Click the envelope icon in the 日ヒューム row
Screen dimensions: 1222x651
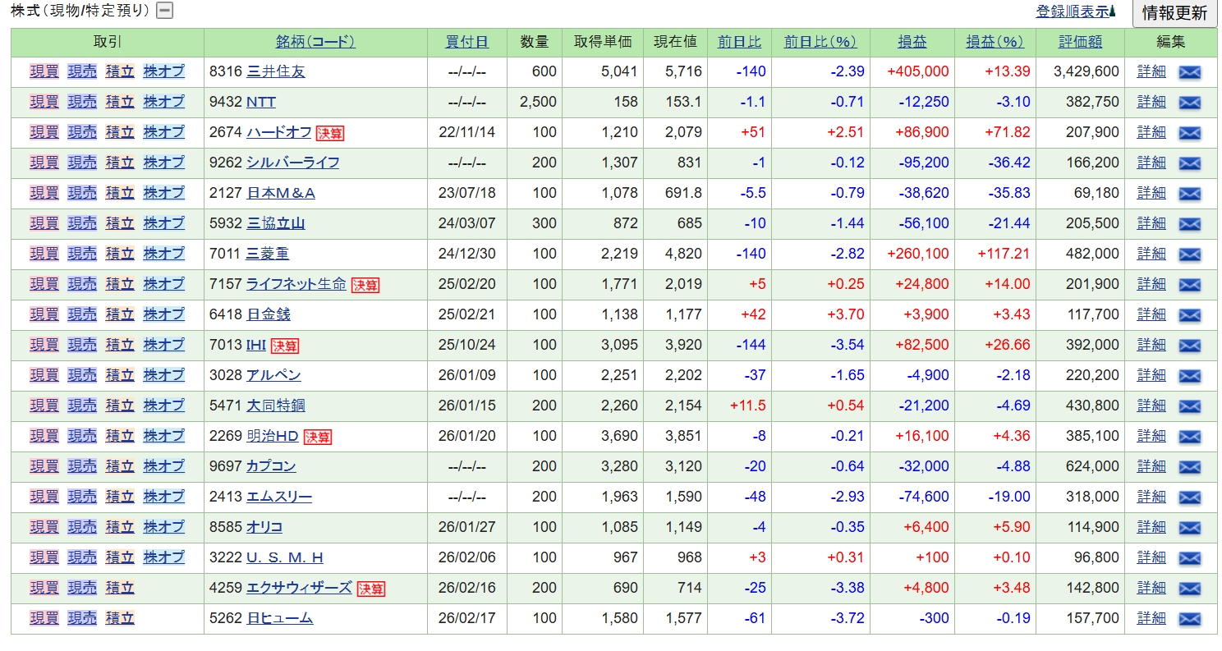pos(1189,619)
